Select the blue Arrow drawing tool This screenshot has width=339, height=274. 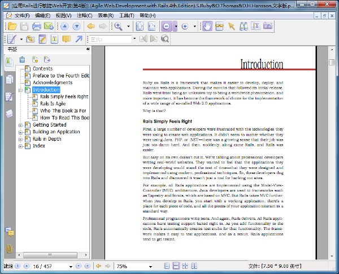[79, 39]
